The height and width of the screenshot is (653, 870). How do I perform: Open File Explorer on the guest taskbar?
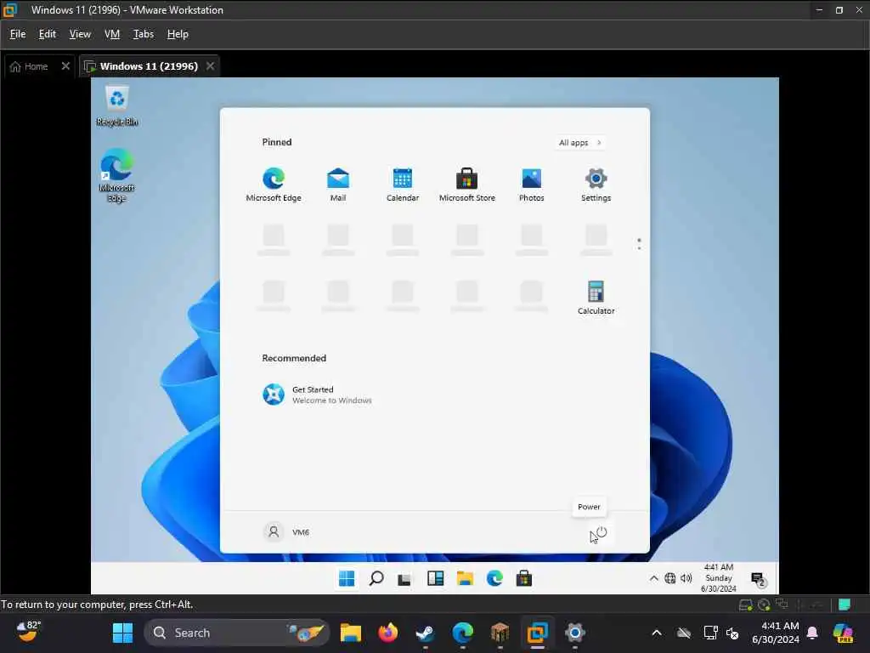tap(465, 578)
